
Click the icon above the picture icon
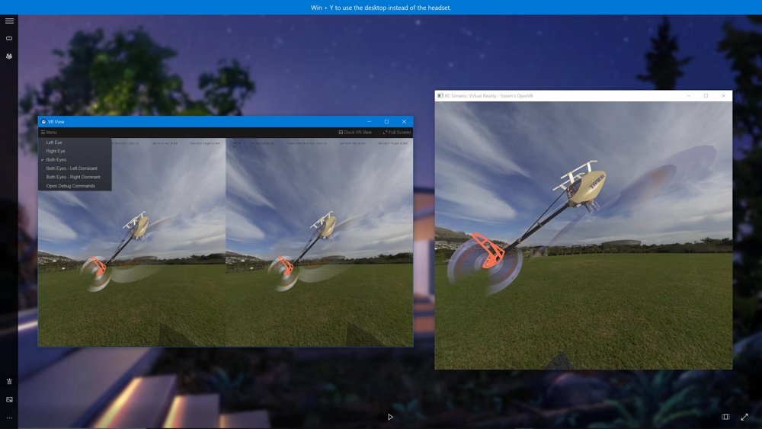pos(9,382)
